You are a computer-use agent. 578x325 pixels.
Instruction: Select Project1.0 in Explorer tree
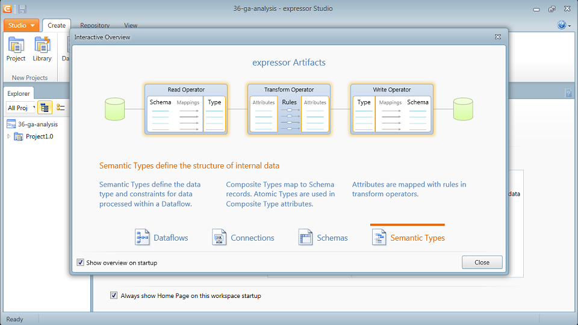click(40, 137)
